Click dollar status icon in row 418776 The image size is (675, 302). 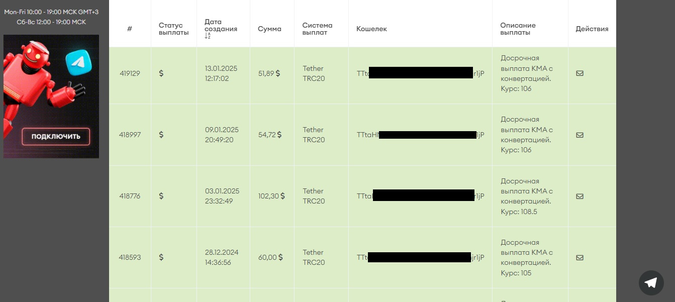[x=161, y=196]
